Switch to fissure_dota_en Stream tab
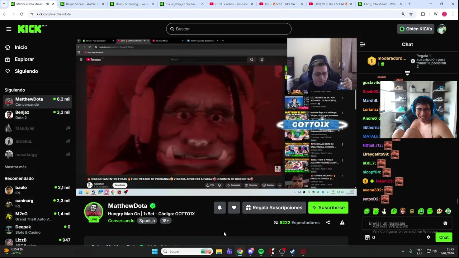 (181, 4)
